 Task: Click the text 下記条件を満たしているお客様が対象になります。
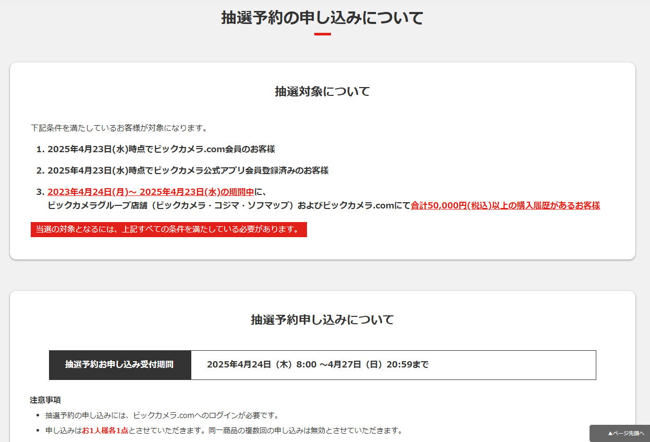(x=119, y=128)
